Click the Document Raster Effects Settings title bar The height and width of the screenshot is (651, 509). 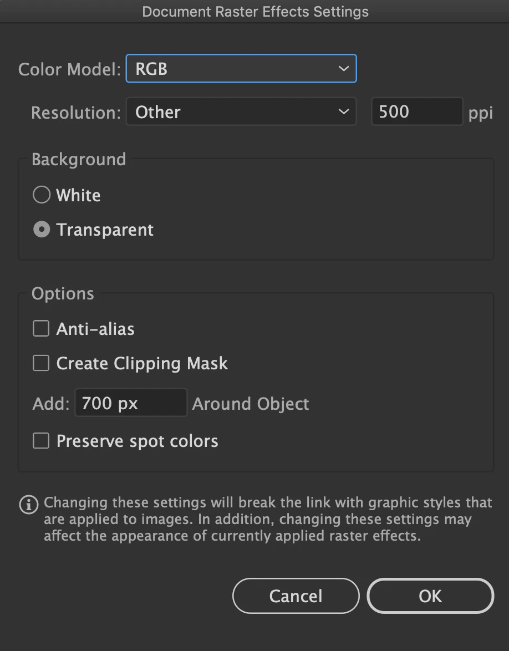pos(255,11)
